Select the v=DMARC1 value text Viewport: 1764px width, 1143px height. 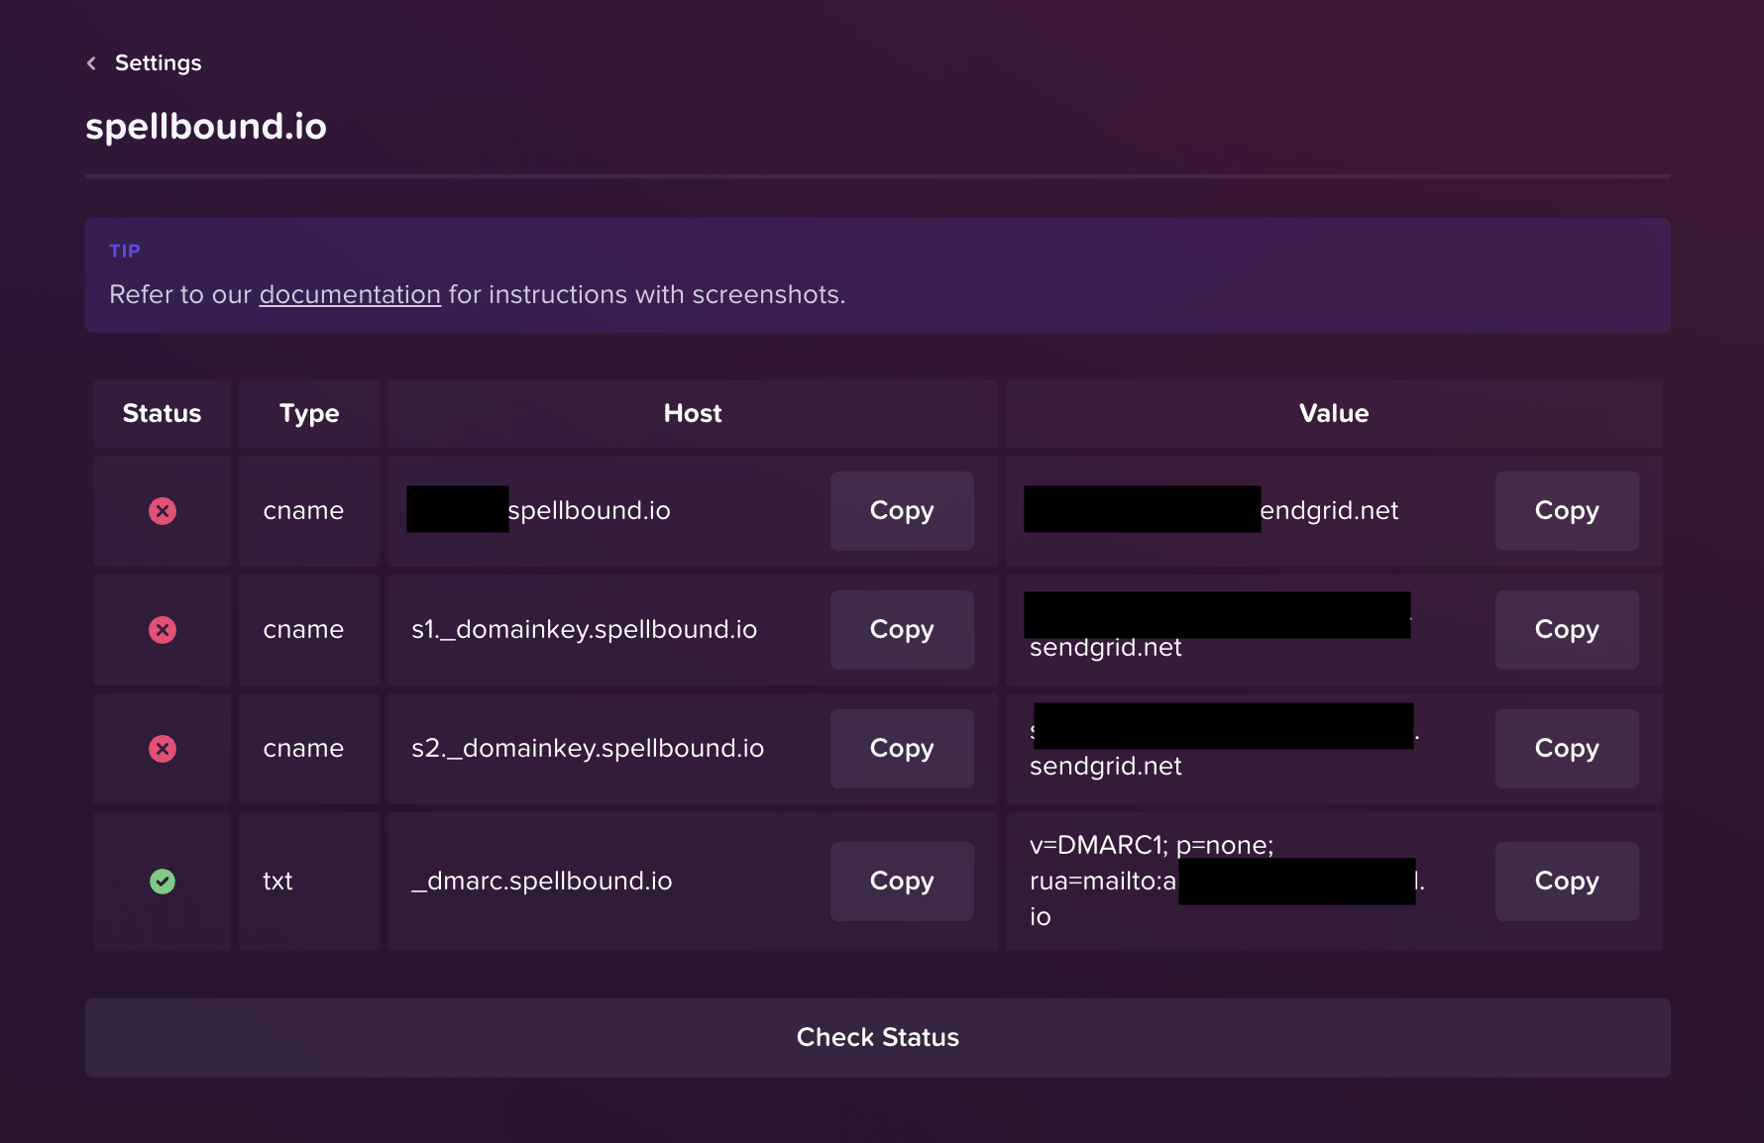[x=1227, y=881]
